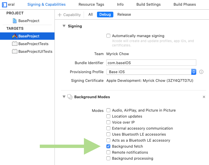Click the provisioning profile info icon

(x=201, y=72)
